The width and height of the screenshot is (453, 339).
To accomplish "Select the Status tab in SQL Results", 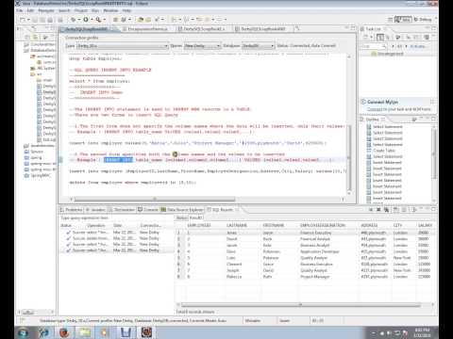I will coord(181,218).
